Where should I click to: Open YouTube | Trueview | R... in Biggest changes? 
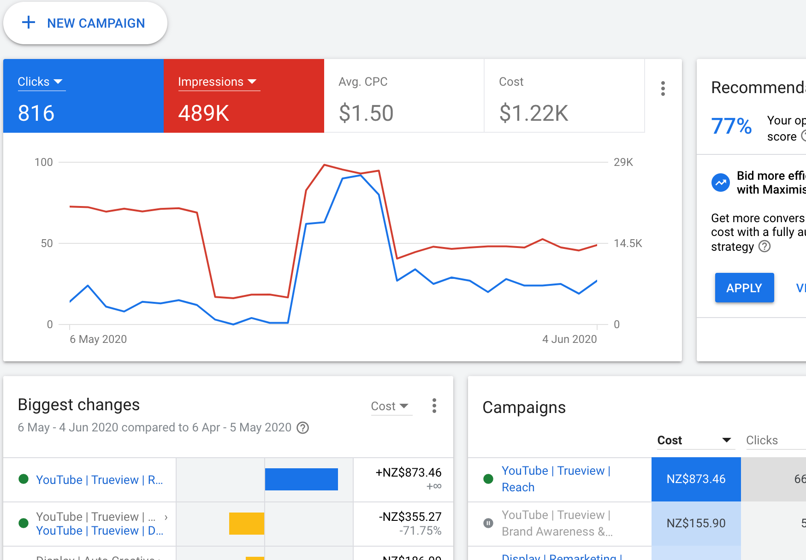point(99,480)
